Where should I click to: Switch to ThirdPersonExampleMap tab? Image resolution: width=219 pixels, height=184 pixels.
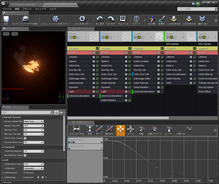(24, 5)
